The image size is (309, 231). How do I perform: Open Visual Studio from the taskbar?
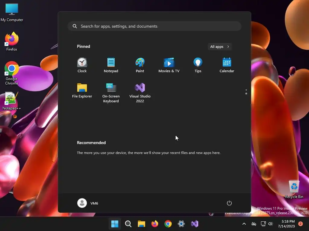coord(195,224)
